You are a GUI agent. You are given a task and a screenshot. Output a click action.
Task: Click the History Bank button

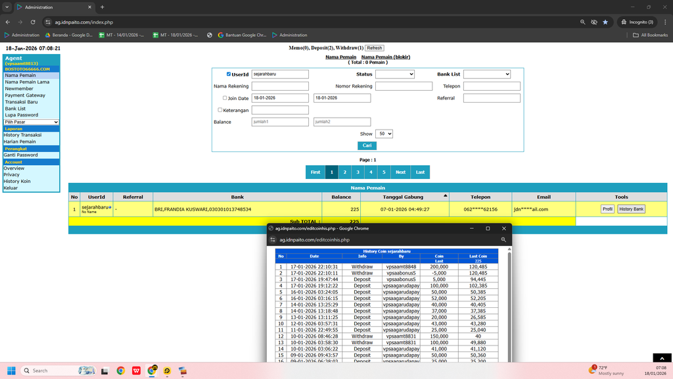pyautogui.click(x=631, y=209)
